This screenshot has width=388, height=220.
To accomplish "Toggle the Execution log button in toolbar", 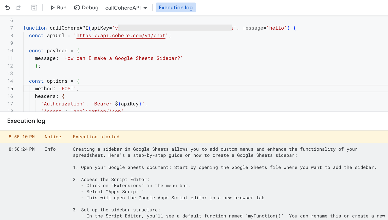I will (175, 8).
